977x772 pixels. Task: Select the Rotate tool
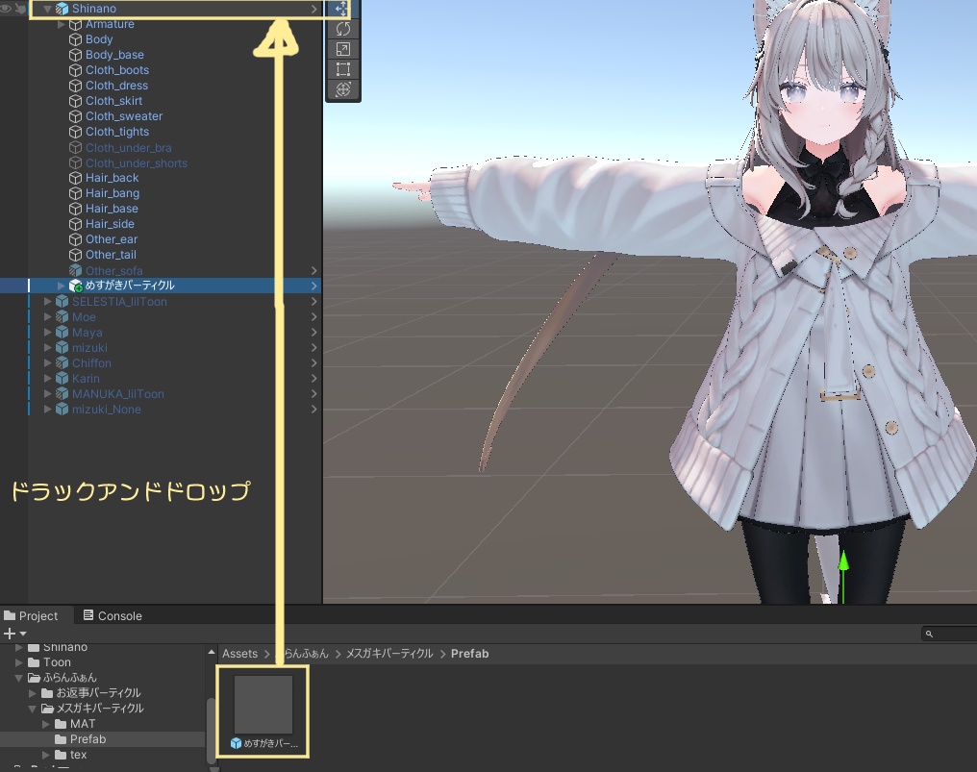coord(342,29)
